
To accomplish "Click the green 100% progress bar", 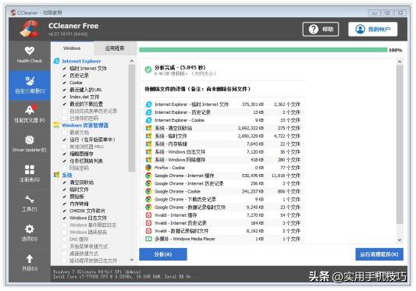I will coord(263,50).
